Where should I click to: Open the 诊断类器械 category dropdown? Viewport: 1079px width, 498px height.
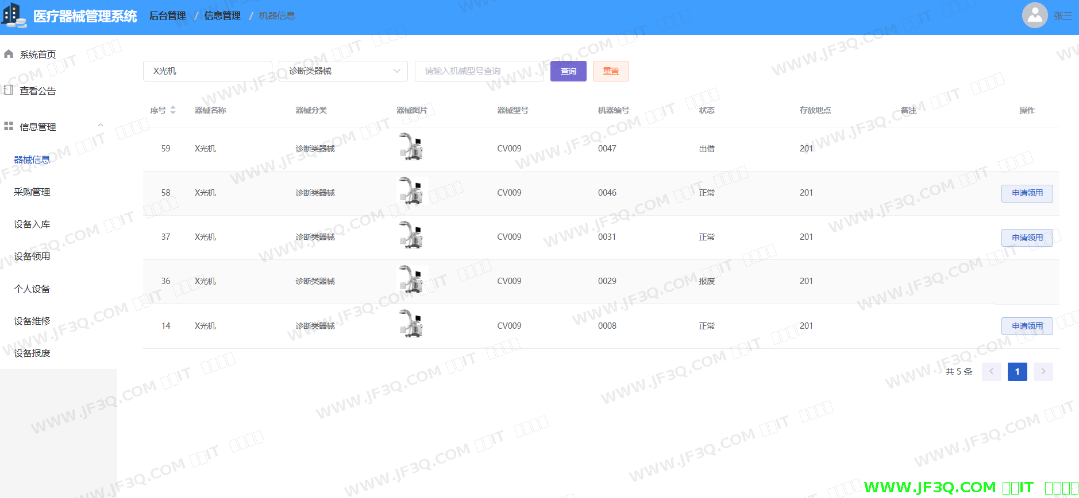coord(343,71)
